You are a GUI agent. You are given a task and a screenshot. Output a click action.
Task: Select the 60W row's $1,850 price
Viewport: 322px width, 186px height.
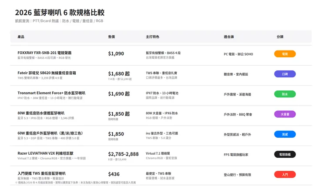[x=116, y=134]
